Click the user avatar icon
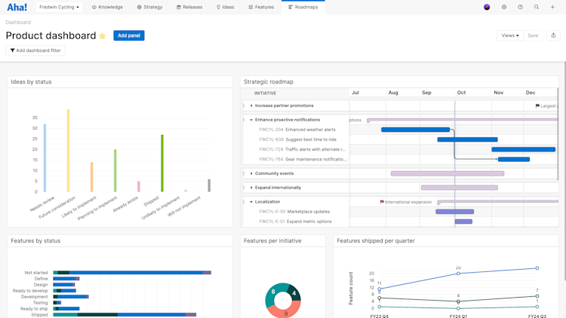Image resolution: width=566 pixels, height=318 pixels. click(487, 8)
